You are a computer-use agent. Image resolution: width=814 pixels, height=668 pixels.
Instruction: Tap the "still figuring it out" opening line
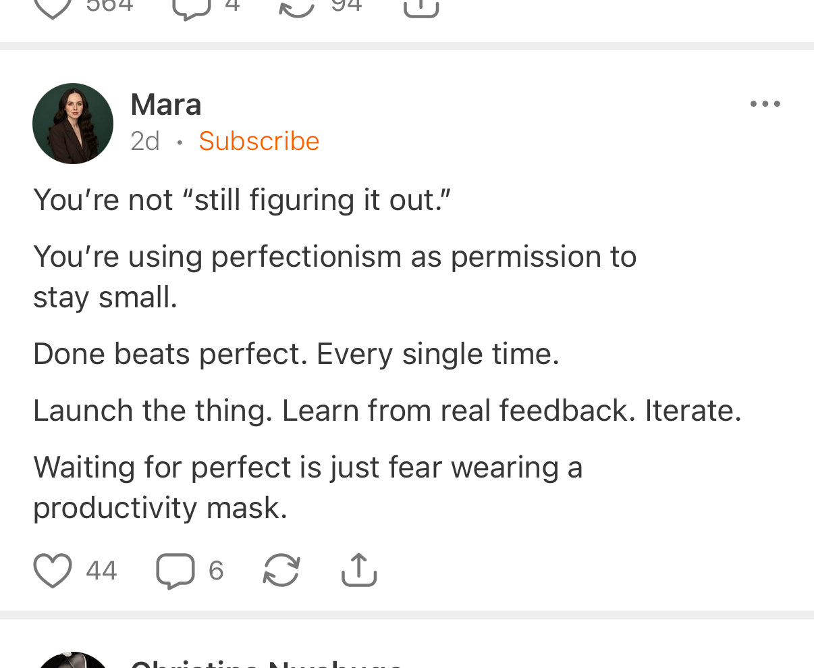click(242, 200)
